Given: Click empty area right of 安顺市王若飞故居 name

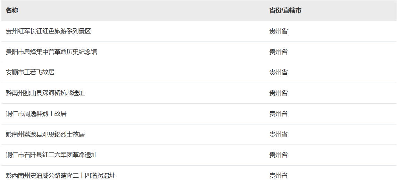Looking at the screenshot, I should [160, 73].
